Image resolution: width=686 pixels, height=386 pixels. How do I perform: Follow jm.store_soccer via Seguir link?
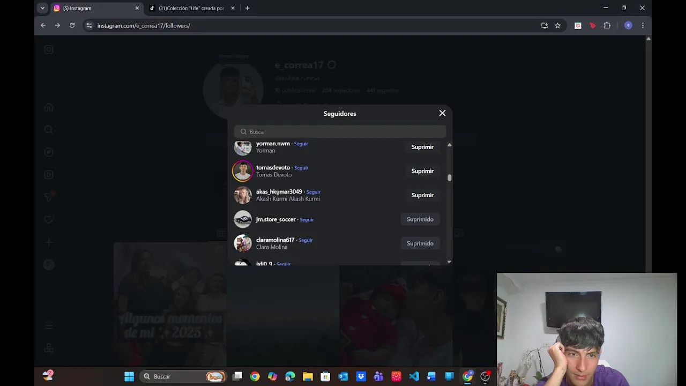pyautogui.click(x=307, y=220)
